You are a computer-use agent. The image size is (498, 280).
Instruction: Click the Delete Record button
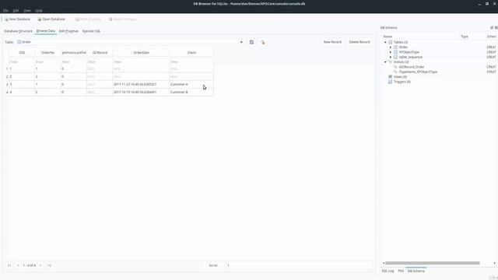tap(359, 42)
